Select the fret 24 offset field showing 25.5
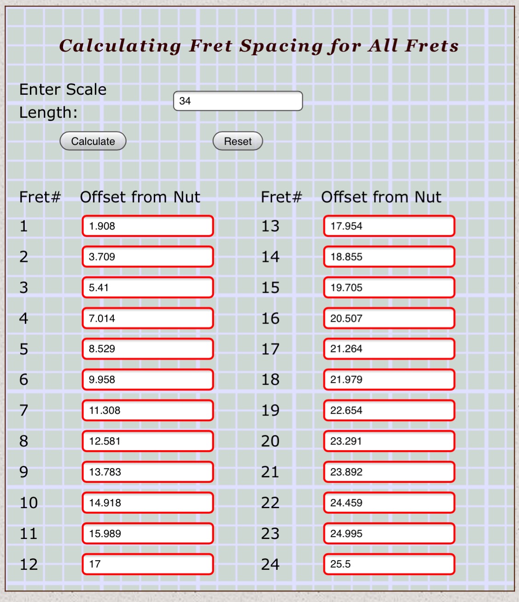The image size is (519, 602). 389,564
